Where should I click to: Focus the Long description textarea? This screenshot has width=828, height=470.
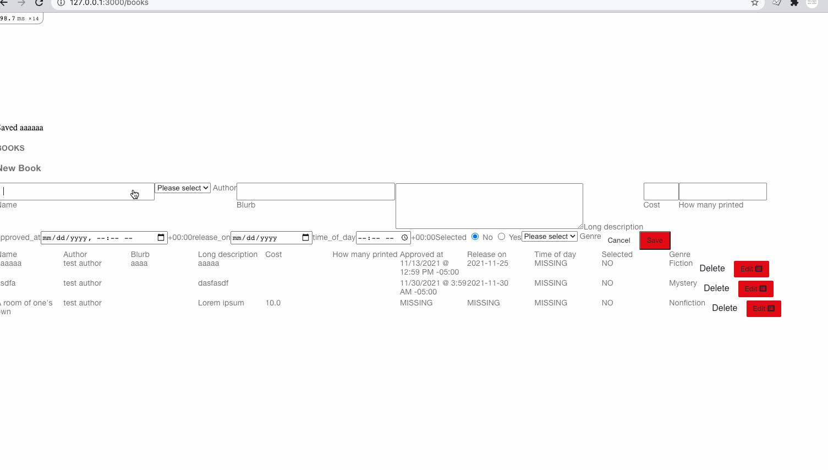(489, 206)
